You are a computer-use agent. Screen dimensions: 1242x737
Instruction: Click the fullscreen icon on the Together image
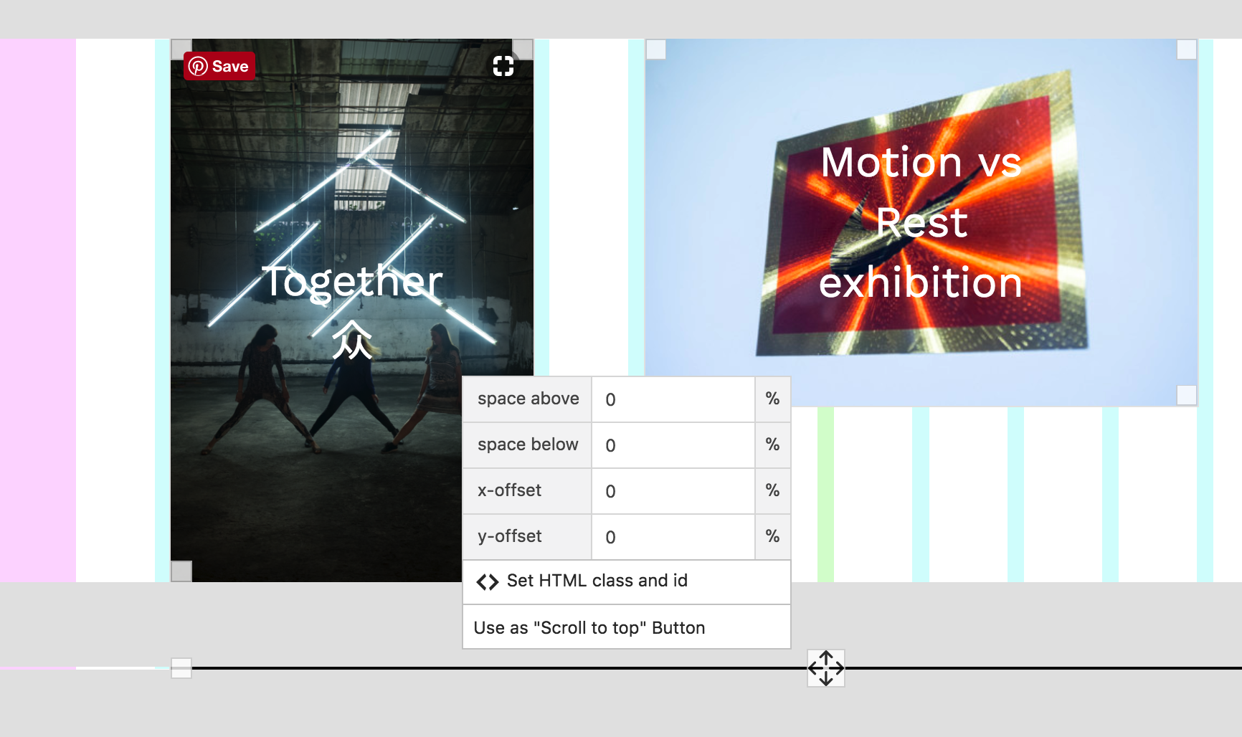(503, 66)
